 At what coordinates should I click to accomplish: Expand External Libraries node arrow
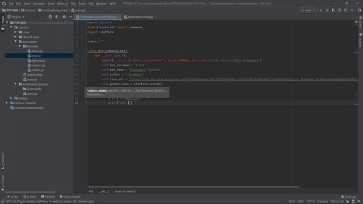pyautogui.click(x=7, y=103)
